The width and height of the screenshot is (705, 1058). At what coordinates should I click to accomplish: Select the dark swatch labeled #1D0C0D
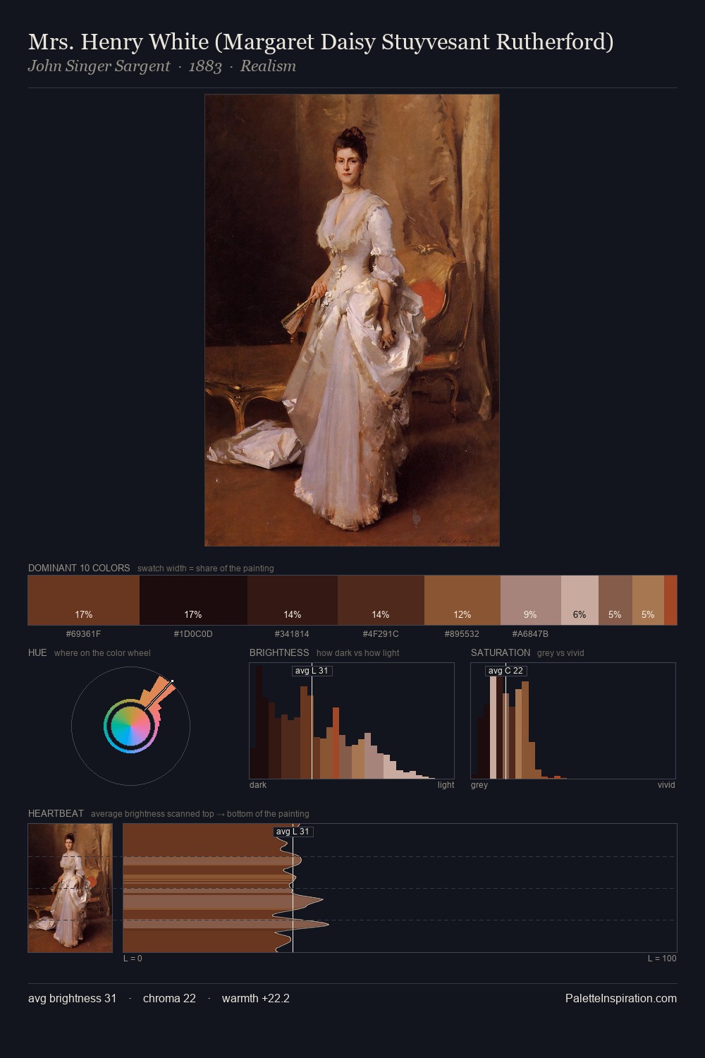193,600
